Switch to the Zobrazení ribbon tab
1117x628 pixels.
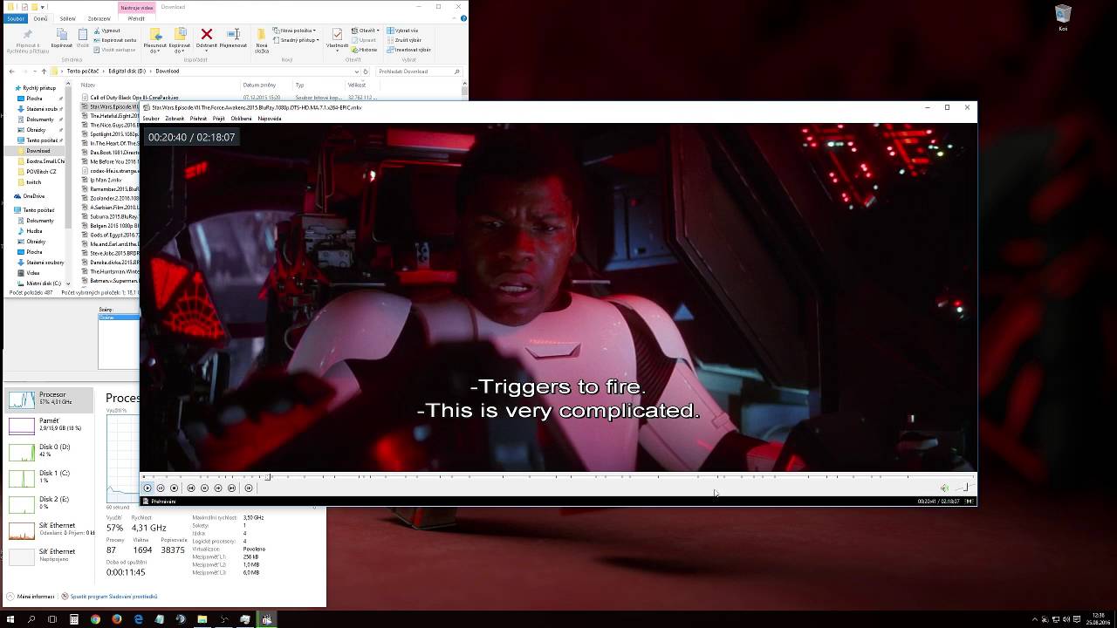point(99,18)
